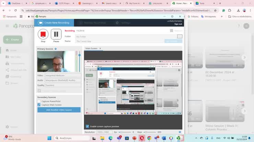Open the Panopto recorder taskbar icon
254x142 pixels.
[178, 138]
